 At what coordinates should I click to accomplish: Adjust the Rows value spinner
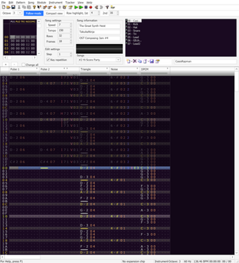point(71,36)
